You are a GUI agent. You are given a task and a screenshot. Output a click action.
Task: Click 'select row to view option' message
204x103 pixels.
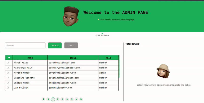pos(163,85)
